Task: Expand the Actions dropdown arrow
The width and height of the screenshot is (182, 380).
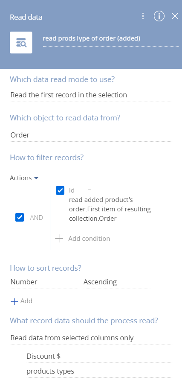Action: click(x=36, y=178)
